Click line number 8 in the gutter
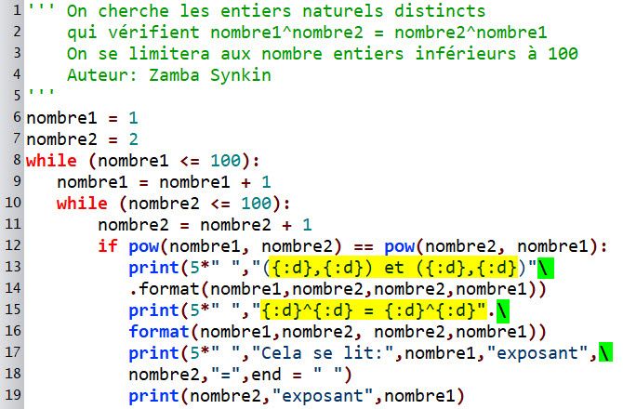 [17, 160]
